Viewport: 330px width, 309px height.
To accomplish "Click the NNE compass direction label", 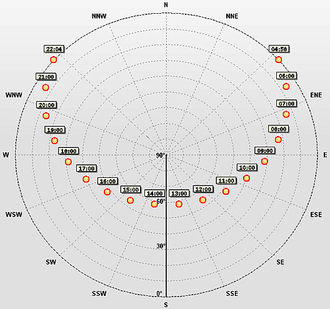I will point(232,16).
